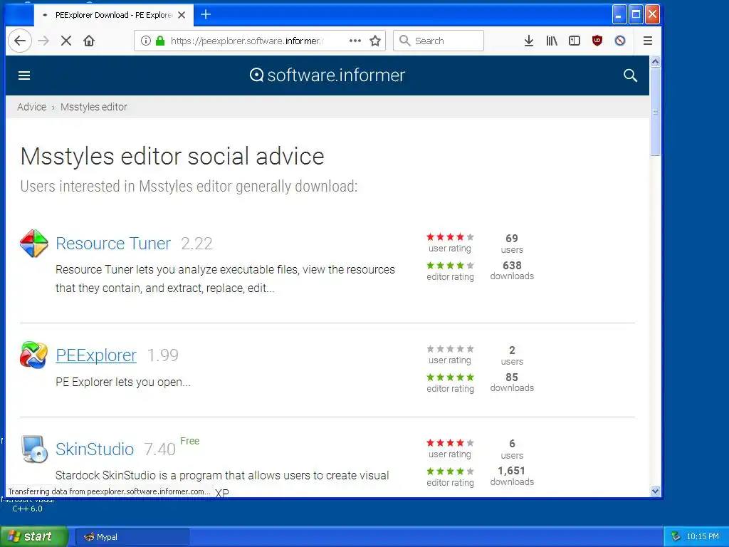Go to the Advice breadcrumb

[31, 107]
